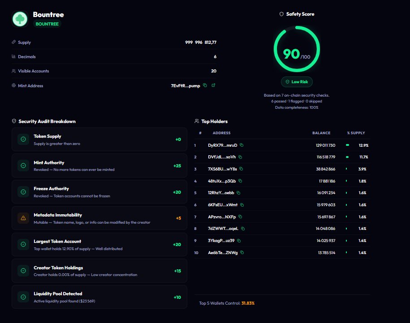This screenshot has height=323, width=410.
Task: Click the Top Holders people icon
Action: coord(197,121)
